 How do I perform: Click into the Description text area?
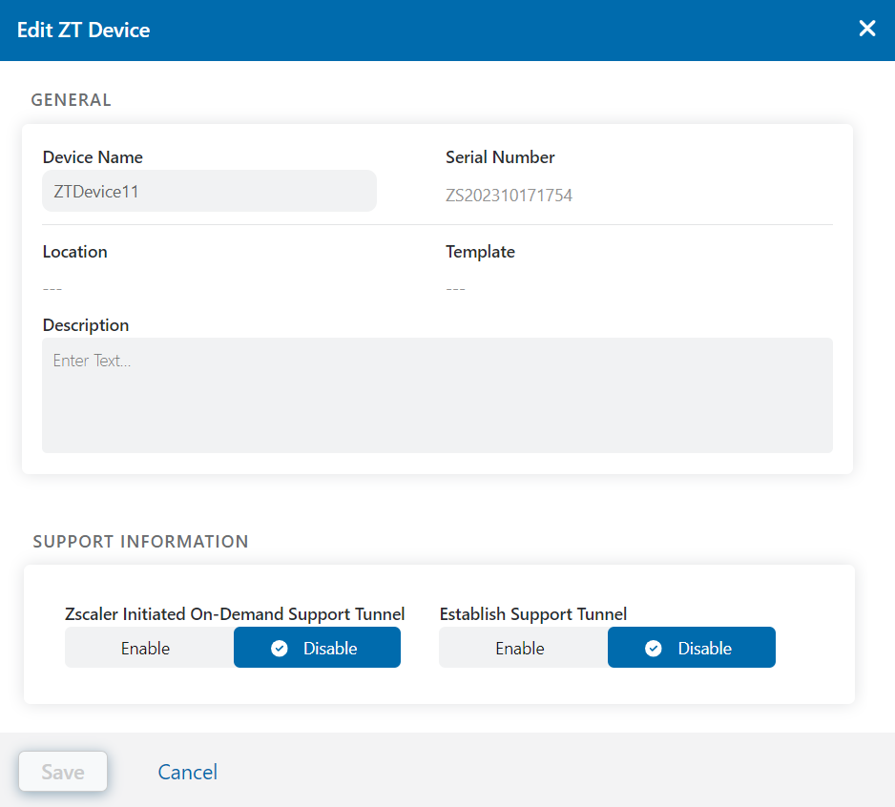[437, 396]
